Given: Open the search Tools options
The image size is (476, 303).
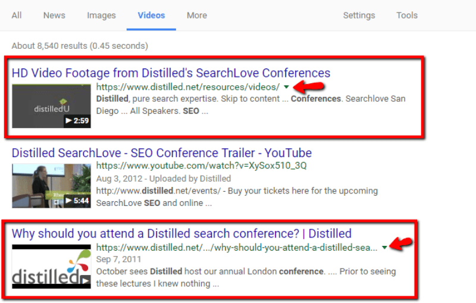Looking at the screenshot, I should point(407,15).
